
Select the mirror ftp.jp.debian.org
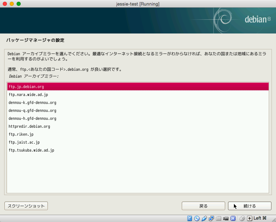(138, 87)
